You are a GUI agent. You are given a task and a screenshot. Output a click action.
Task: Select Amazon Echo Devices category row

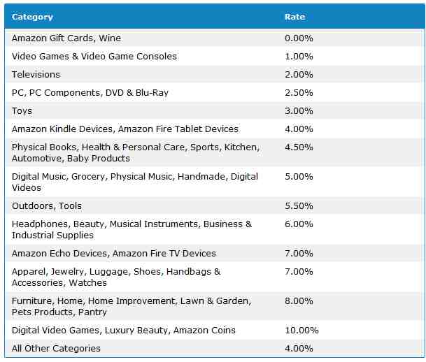click(215, 254)
